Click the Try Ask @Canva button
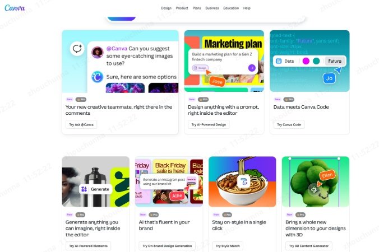 (81, 124)
